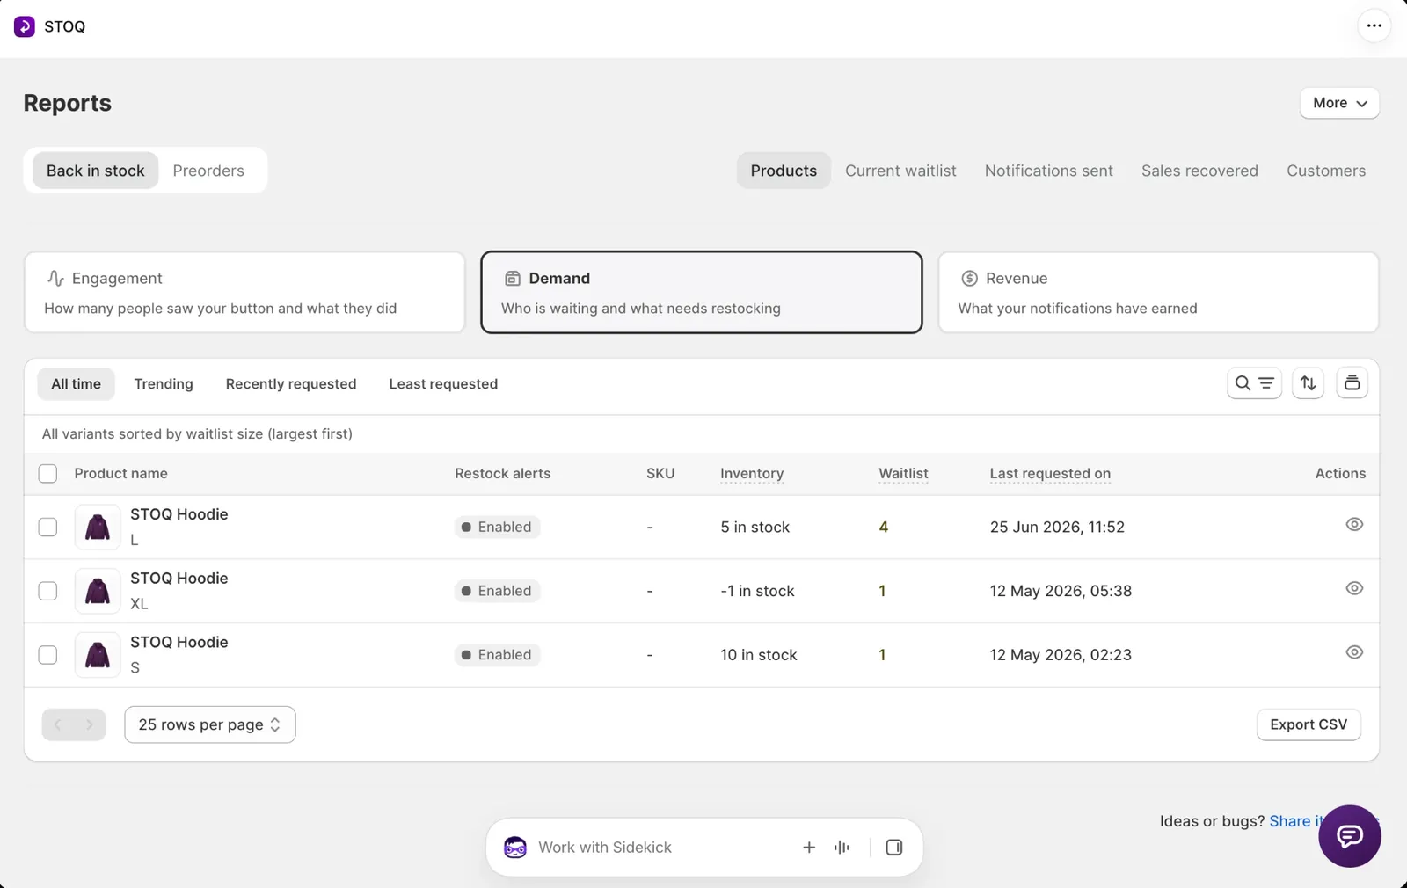The image size is (1407, 888).
Task: Start voice input in Sidekick bar
Action: [842, 848]
